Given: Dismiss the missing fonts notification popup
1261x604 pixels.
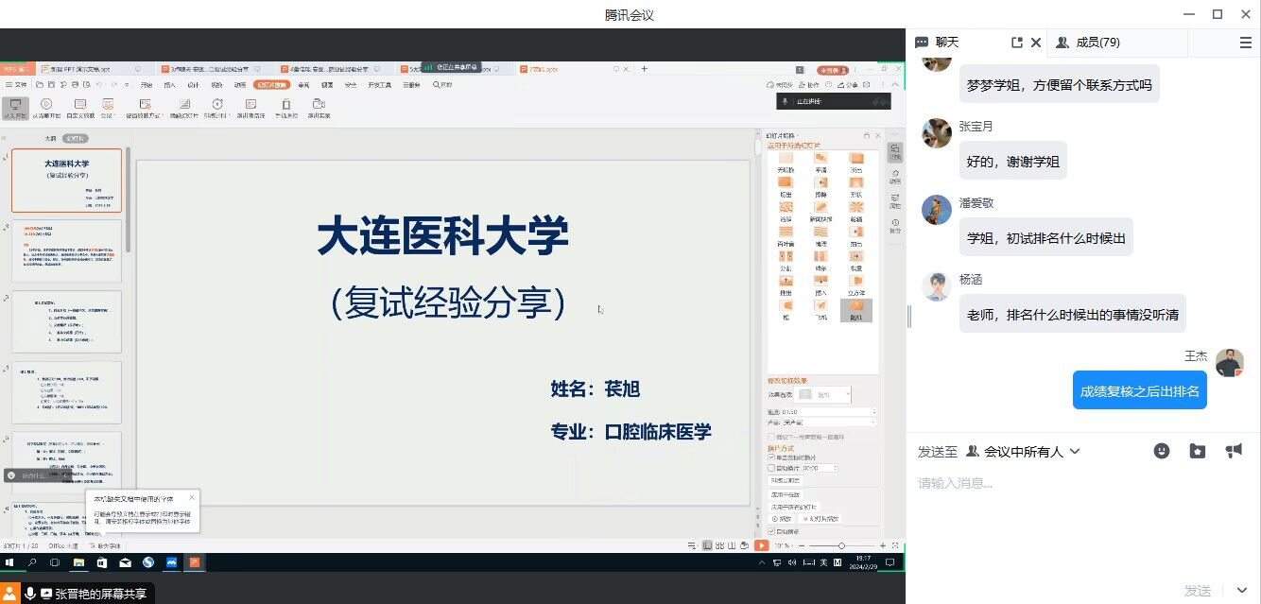Looking at the screenshot, I should pyautogui.click(x=191, y=496).
